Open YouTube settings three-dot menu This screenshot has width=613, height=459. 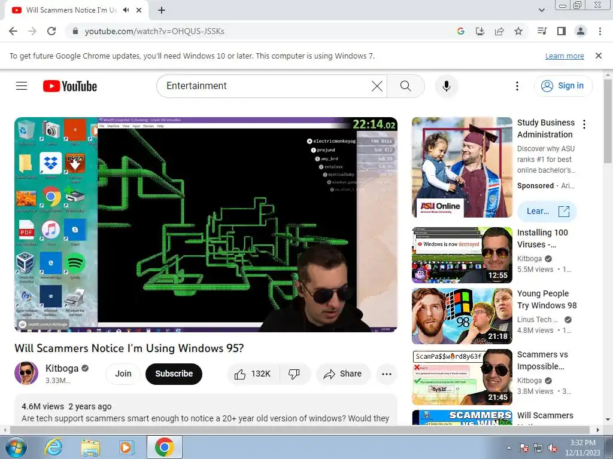pos(517,86)
